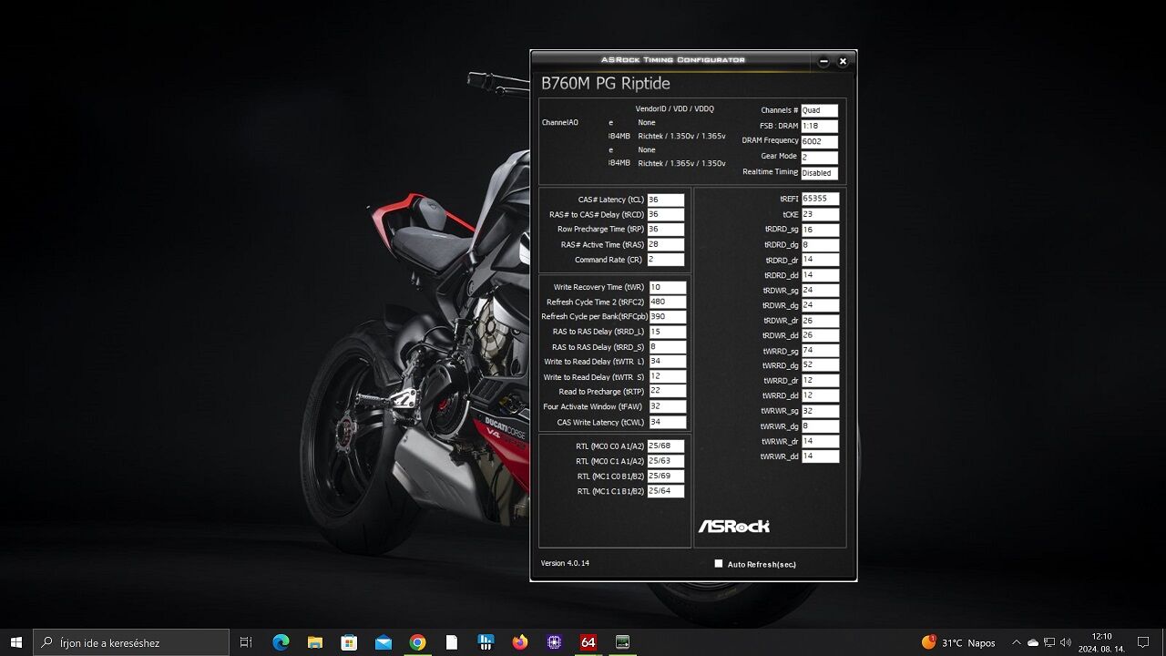The height and width of the screenshot is (656, 1166).
Task: Open the notification center icon
Action: pyautogui.click(x=1143, y=642)
